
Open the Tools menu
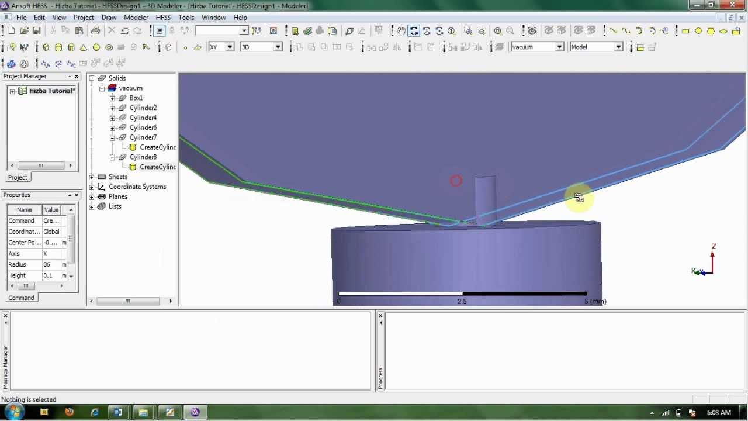coord(186,18)
